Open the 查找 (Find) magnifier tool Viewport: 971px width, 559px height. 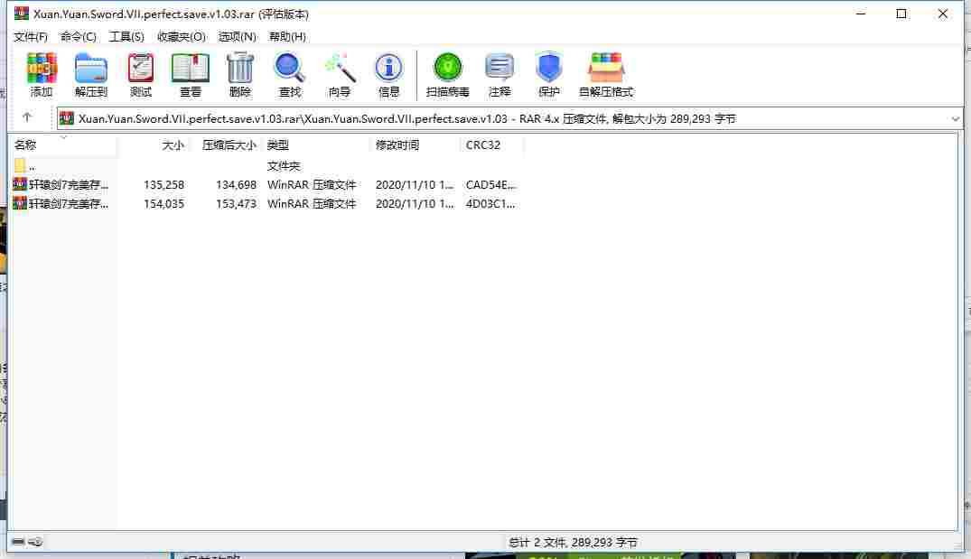(289, 74)
